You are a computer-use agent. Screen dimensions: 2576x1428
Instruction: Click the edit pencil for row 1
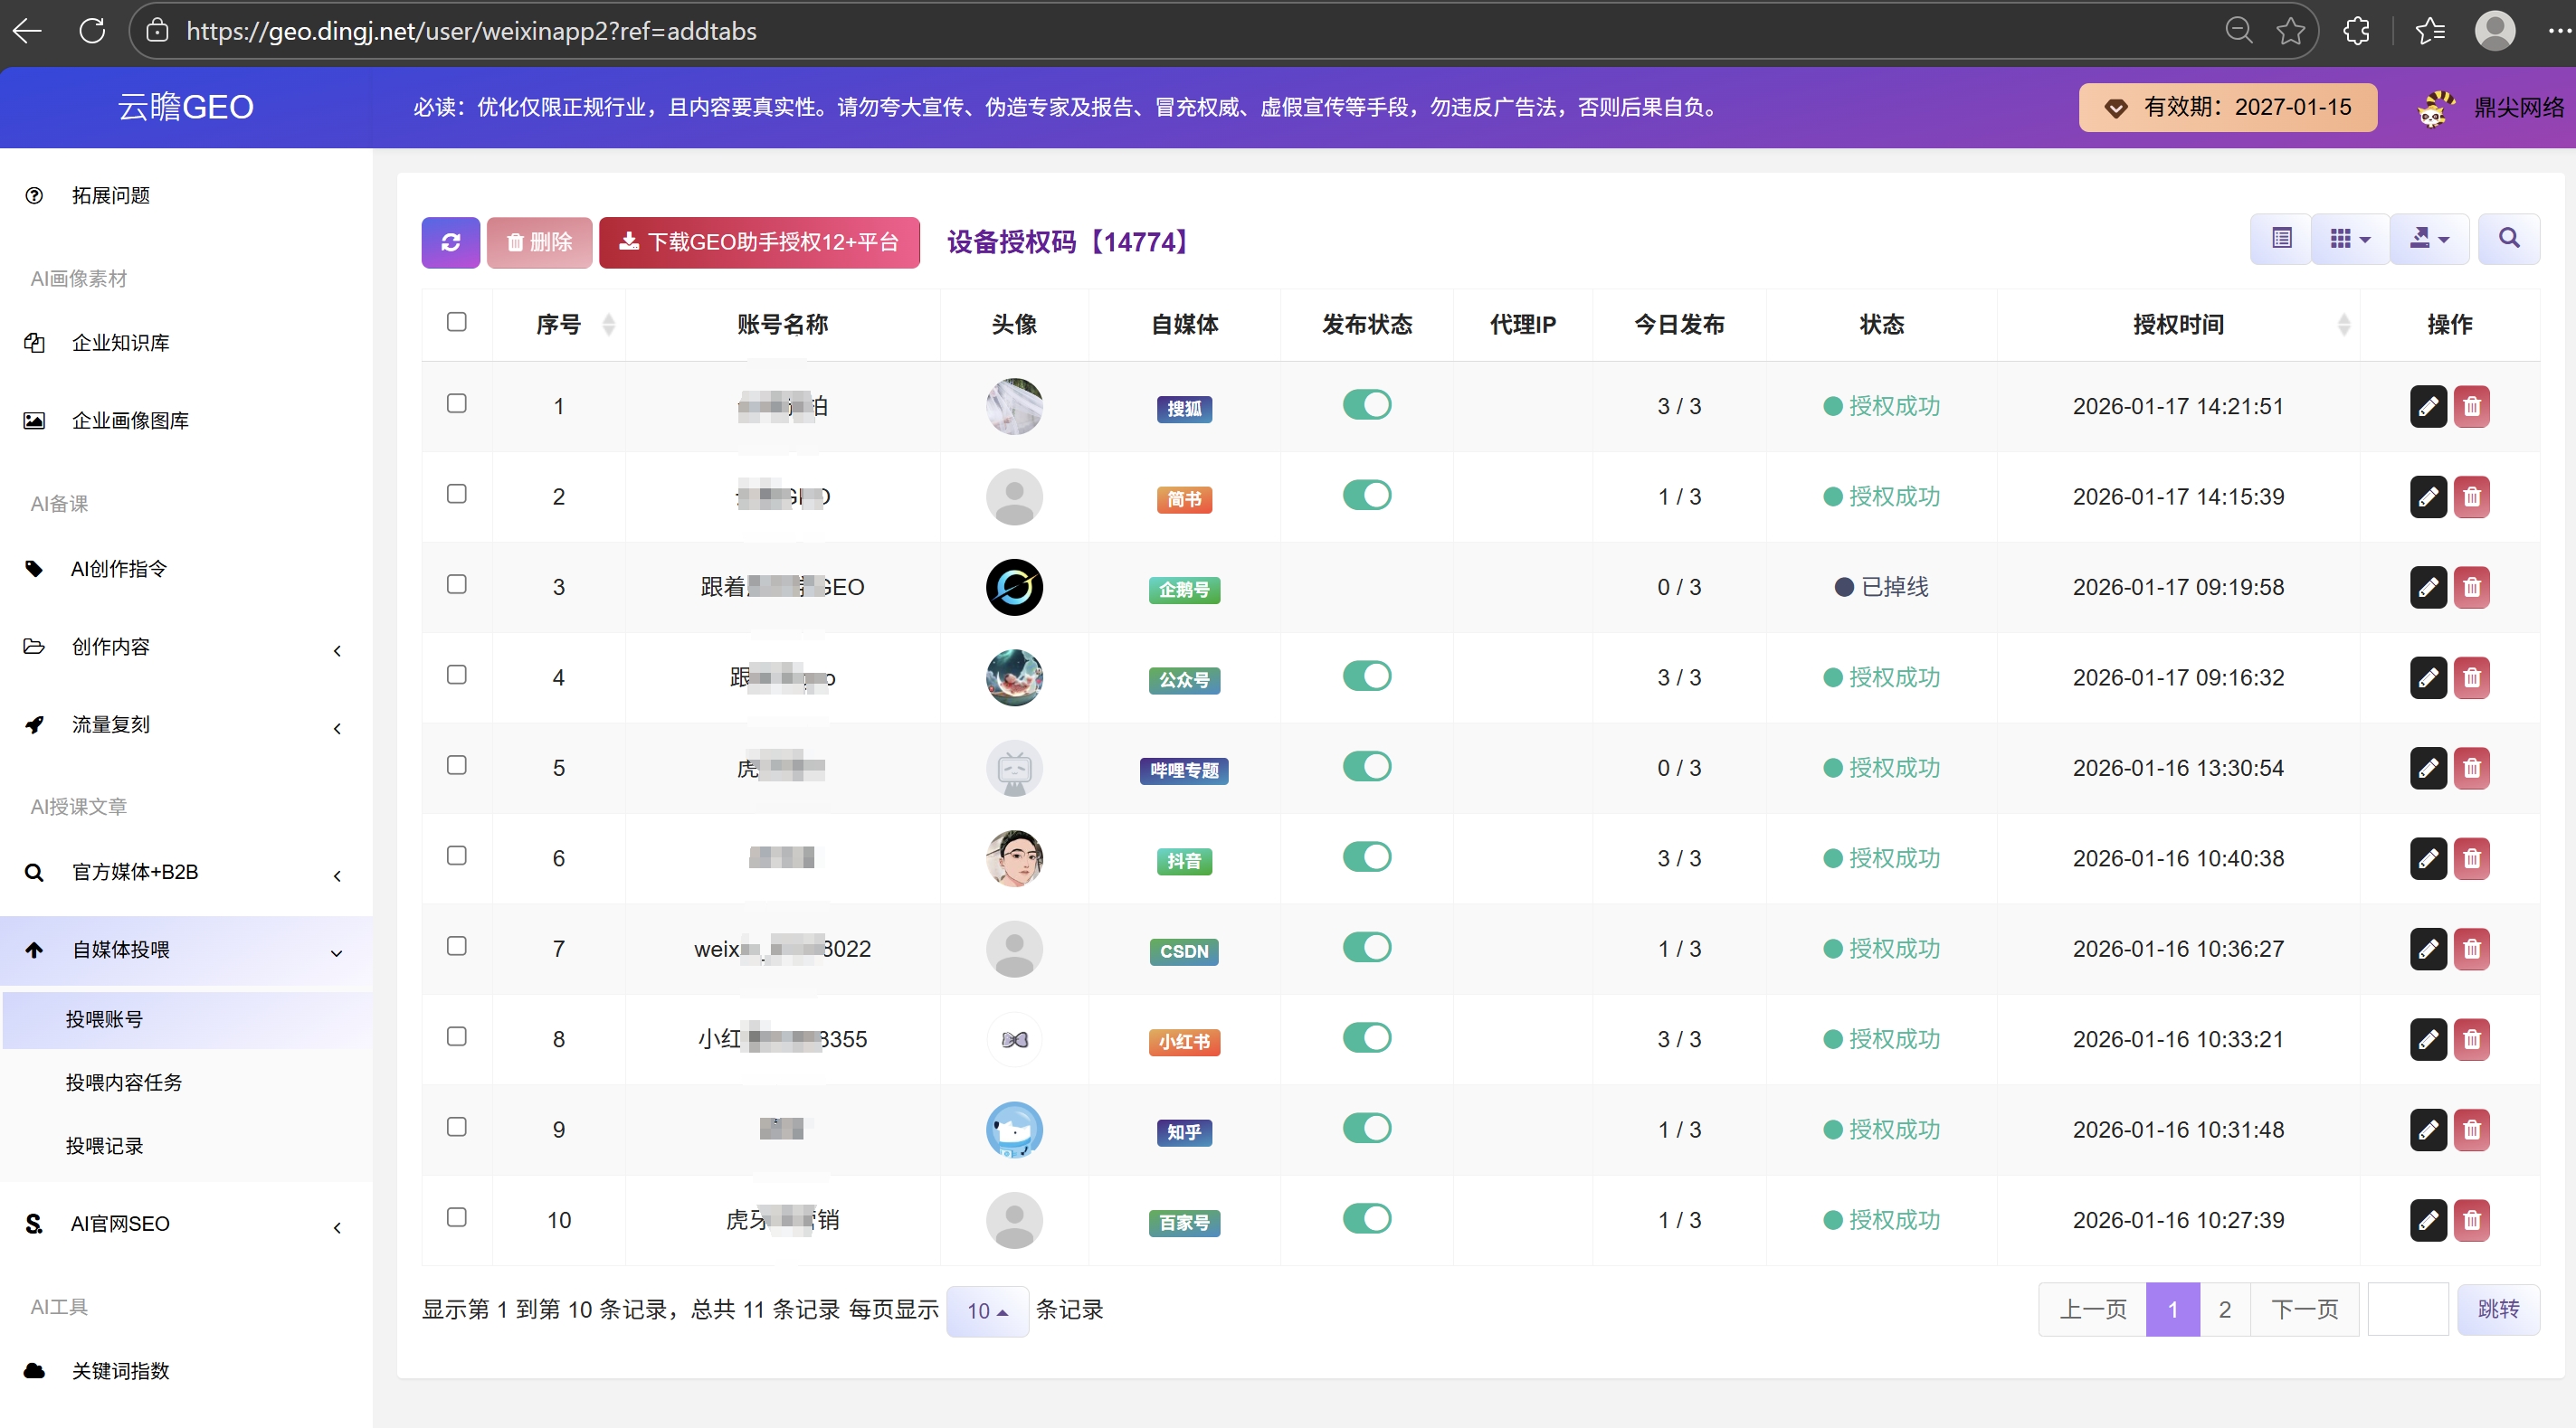[x=2428, y=407]
